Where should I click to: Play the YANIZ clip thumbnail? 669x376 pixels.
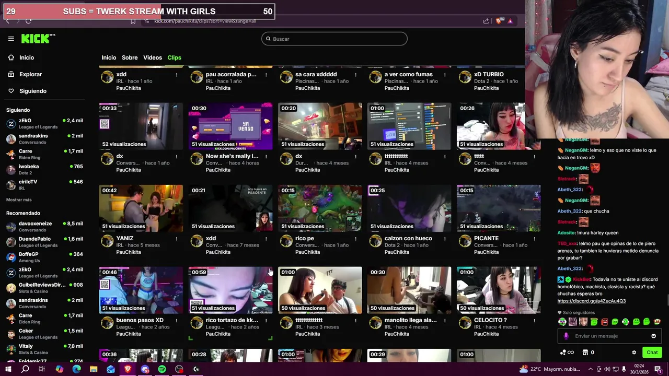(x=141, y=208)
